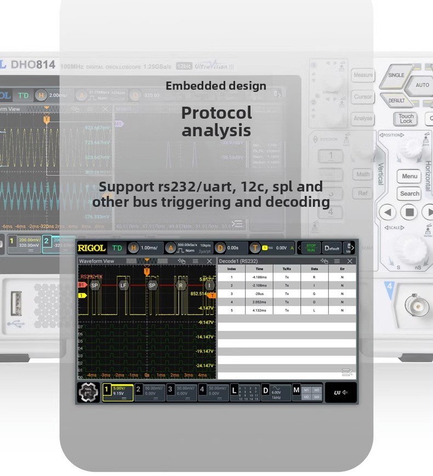Close the Waveform View panel

point(209,261)
